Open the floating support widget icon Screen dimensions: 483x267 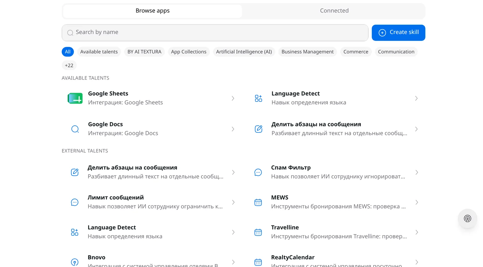(468, 219)
